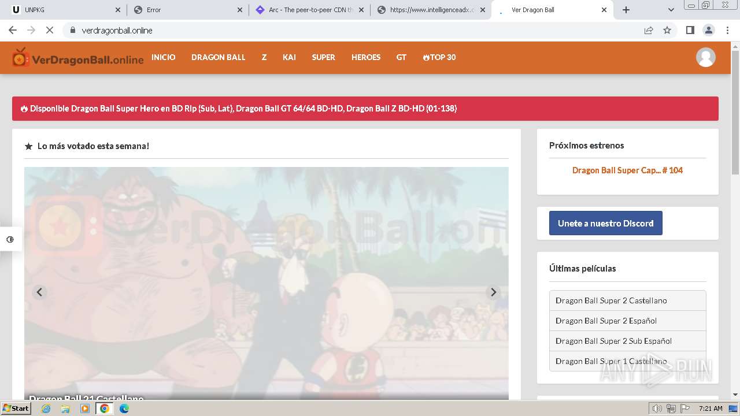
Task: Click the site lock icon in address bar
Action: click(x=72, y=30)
